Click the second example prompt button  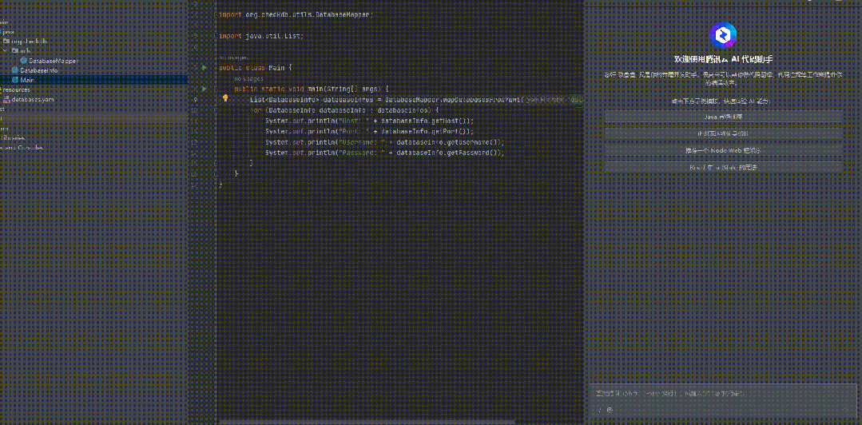[723, 133]
